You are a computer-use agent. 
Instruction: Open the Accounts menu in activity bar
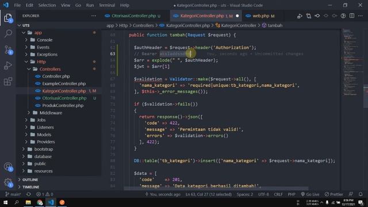pos(8,166)
